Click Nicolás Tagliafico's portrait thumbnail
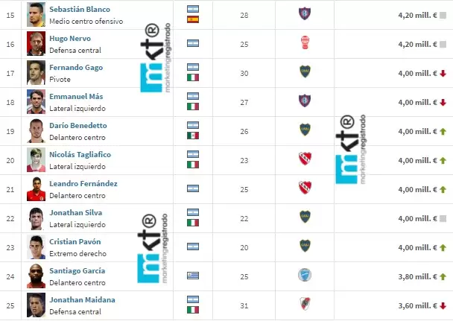 click(x=35, y=159)
